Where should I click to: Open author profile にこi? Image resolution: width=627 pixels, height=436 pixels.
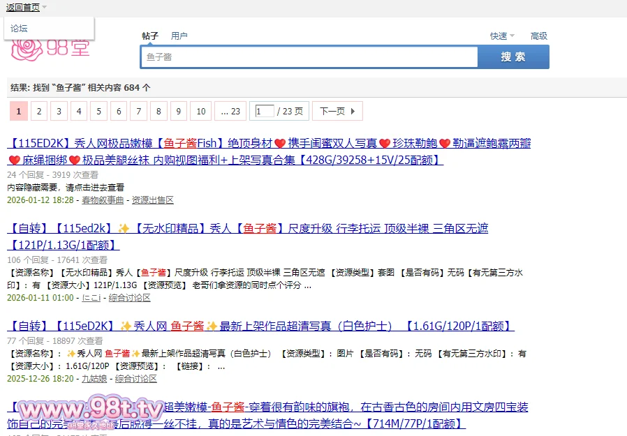91,298
